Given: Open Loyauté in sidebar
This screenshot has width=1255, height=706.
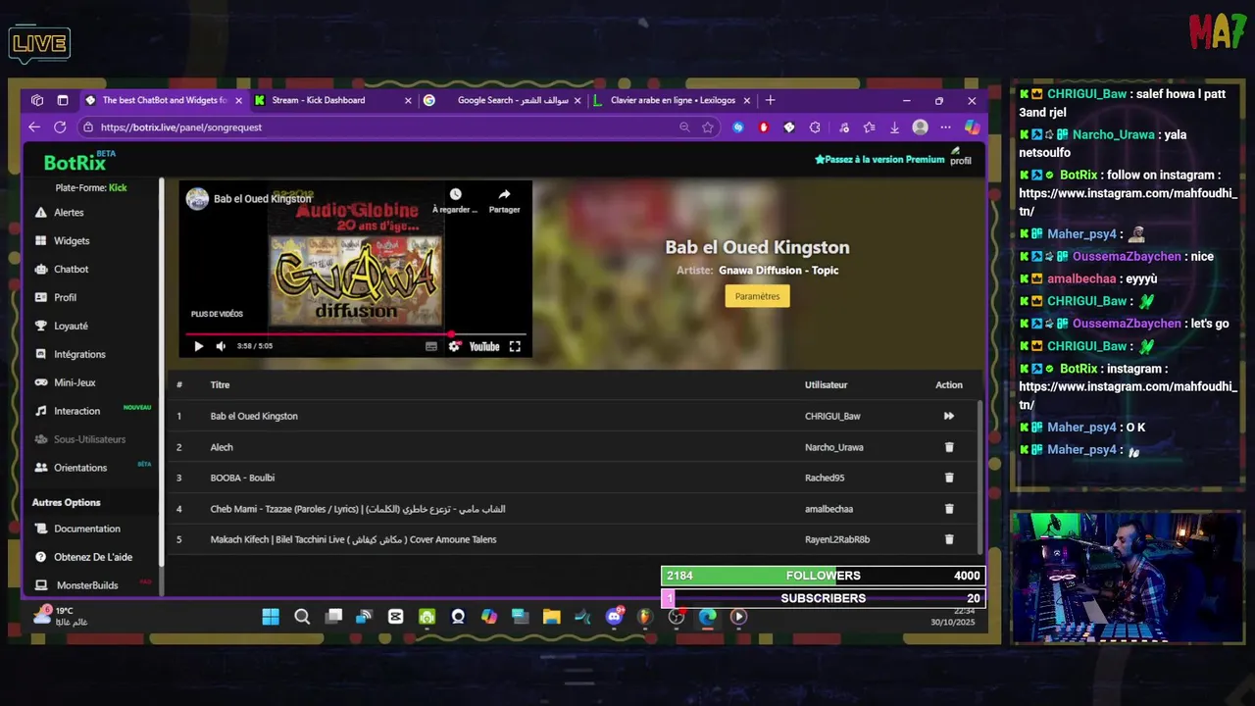Looking at the screenshot, I should click(61, 326).
